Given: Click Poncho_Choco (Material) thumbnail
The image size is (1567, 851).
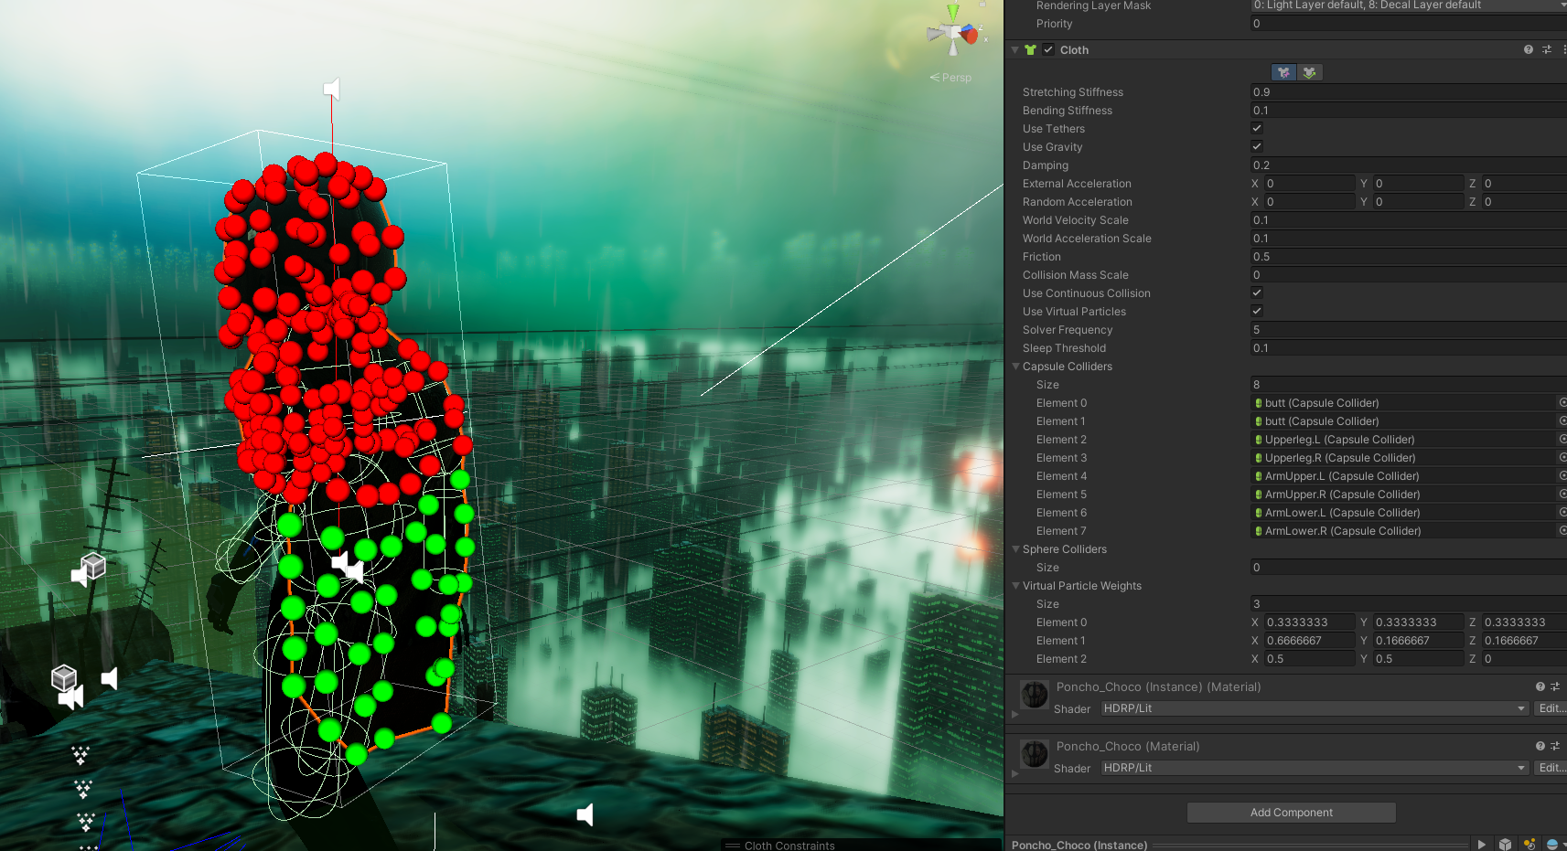Looking at the screenshot, I should (1035, 754).
